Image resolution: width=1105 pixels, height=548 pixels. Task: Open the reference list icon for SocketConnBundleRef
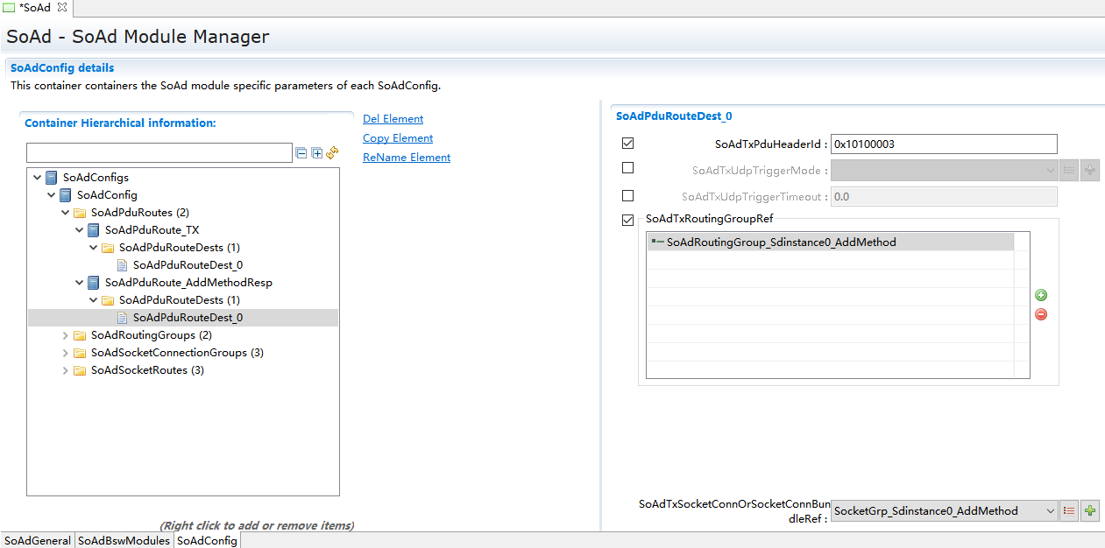[x=1069, y=511]
